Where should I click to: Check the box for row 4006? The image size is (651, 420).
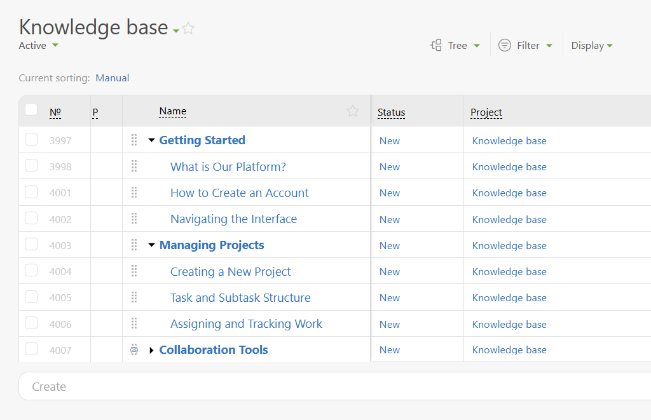31,323
